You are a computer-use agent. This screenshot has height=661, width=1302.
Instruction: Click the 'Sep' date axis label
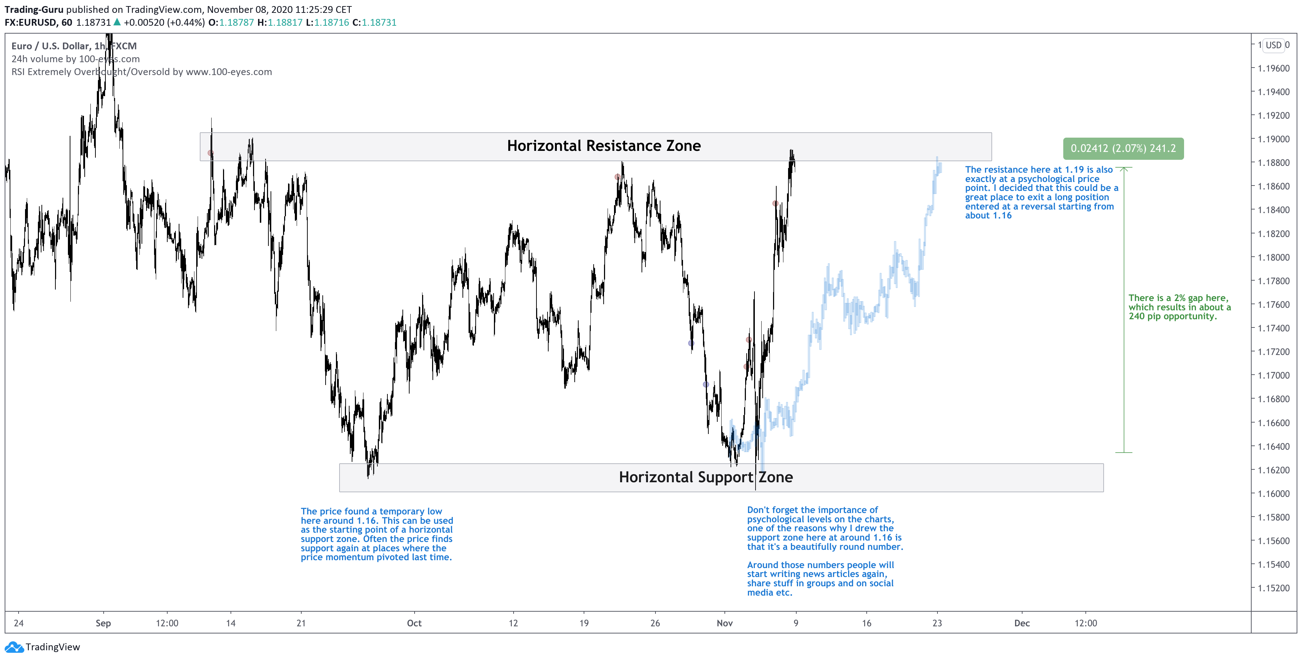[x=103, y=623]
